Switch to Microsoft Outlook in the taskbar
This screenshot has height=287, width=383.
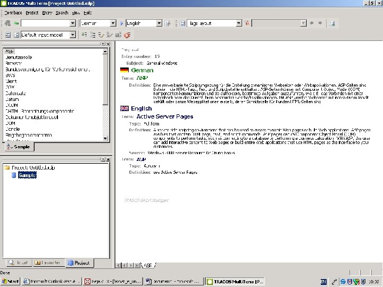pos(51,281)
